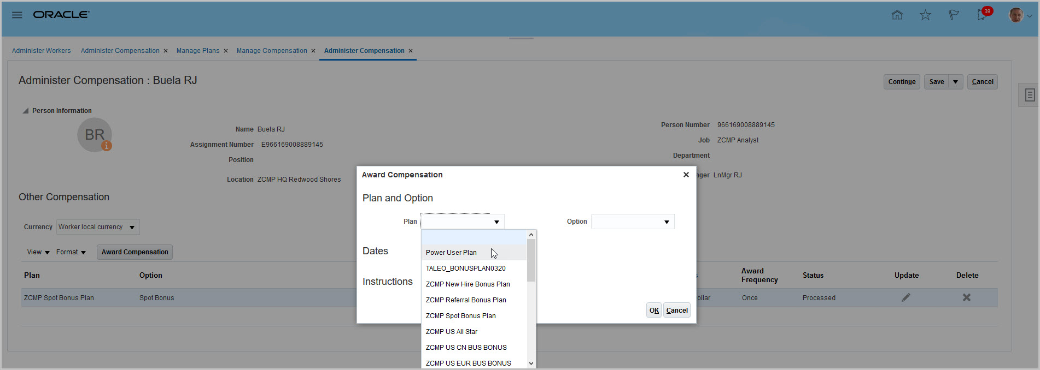Expand the Currency dropdown
The width and height of the screenshot is (1040, 370).
click(x=132, y=227)
